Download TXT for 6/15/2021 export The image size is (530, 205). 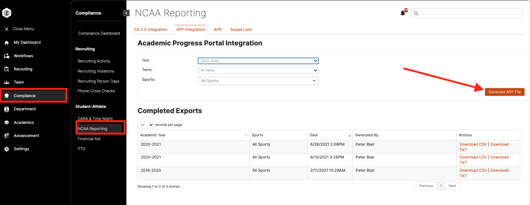click(x=499, y=157)
